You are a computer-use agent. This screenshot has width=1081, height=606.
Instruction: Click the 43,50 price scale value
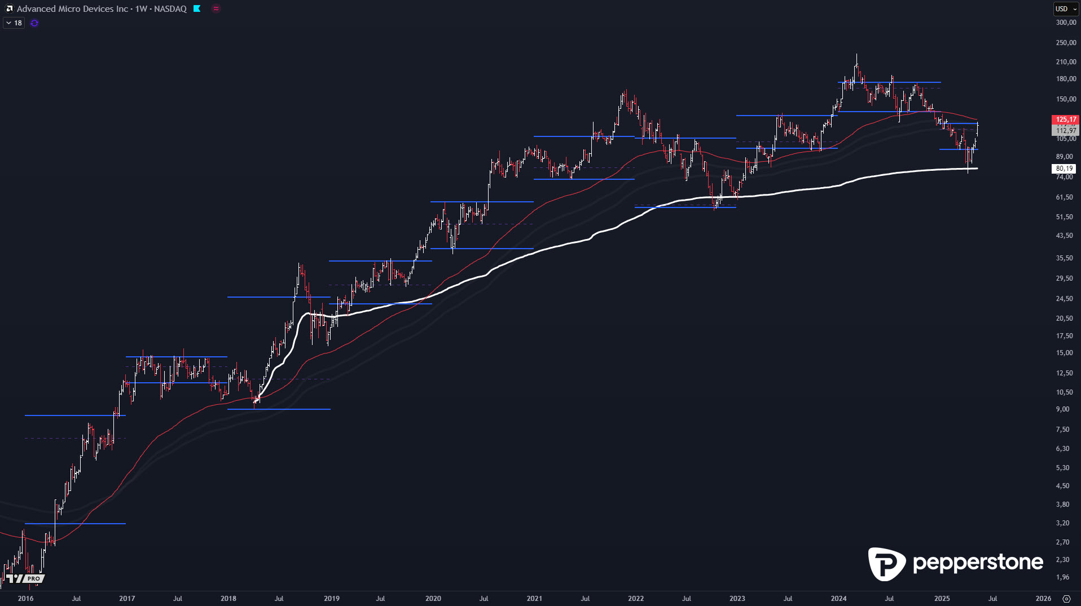1064,236
